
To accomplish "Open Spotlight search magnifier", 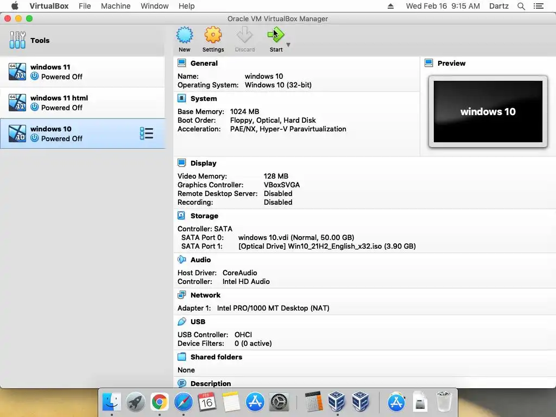I will pyautogui.click(x=521, y=6).
